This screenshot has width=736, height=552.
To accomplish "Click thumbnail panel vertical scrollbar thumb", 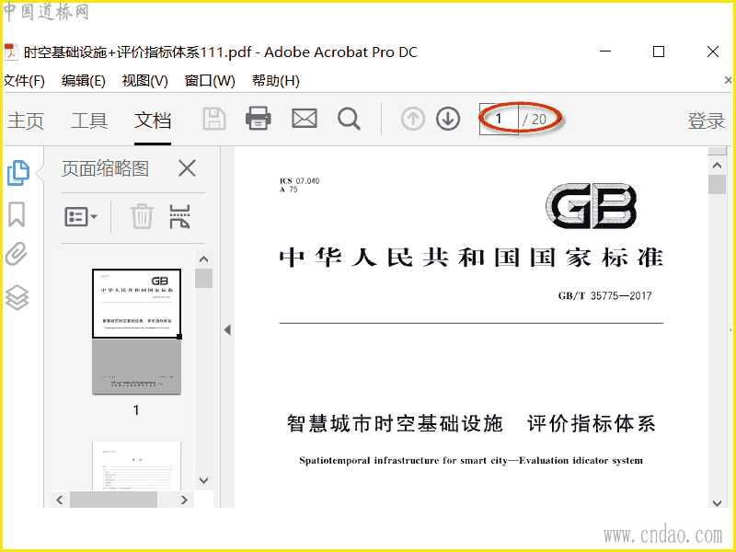I will coord(203,278).
